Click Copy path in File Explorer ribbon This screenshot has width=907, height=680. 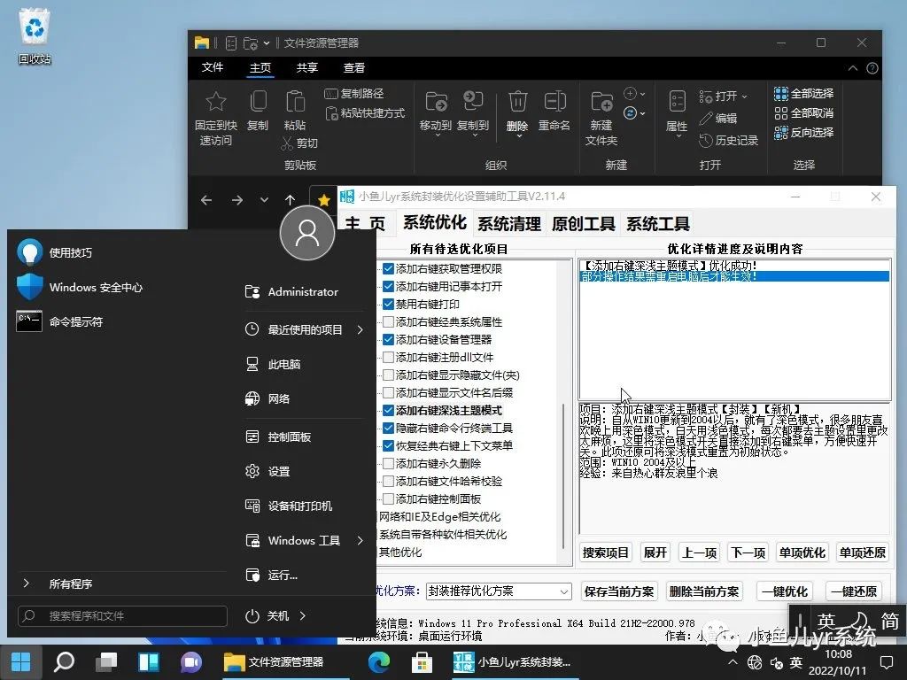(x=354, y=93)
